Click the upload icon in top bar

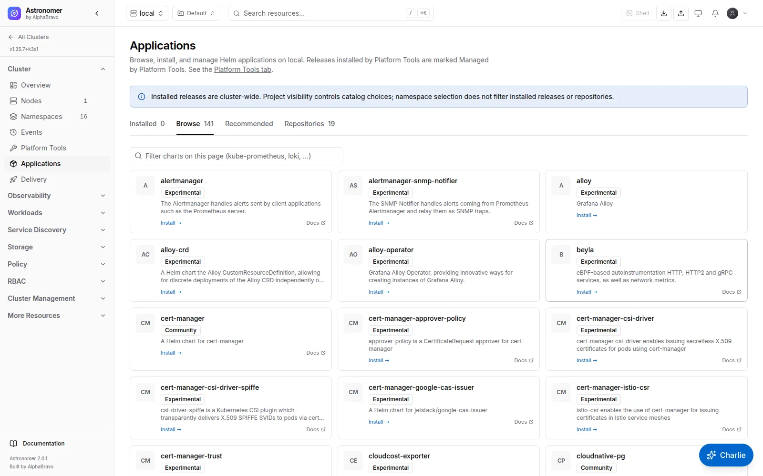pos(681,13)
